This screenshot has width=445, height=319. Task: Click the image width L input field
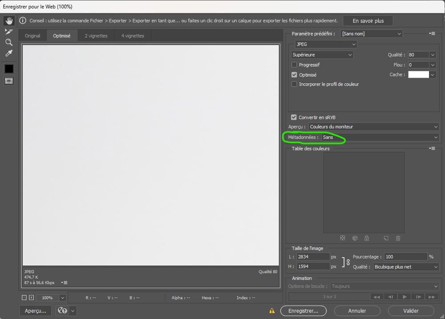312,257
